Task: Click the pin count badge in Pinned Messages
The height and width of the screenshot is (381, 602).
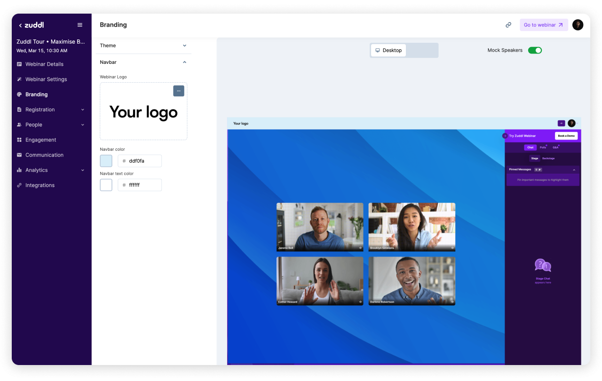Action: click(x=538, y=170)
